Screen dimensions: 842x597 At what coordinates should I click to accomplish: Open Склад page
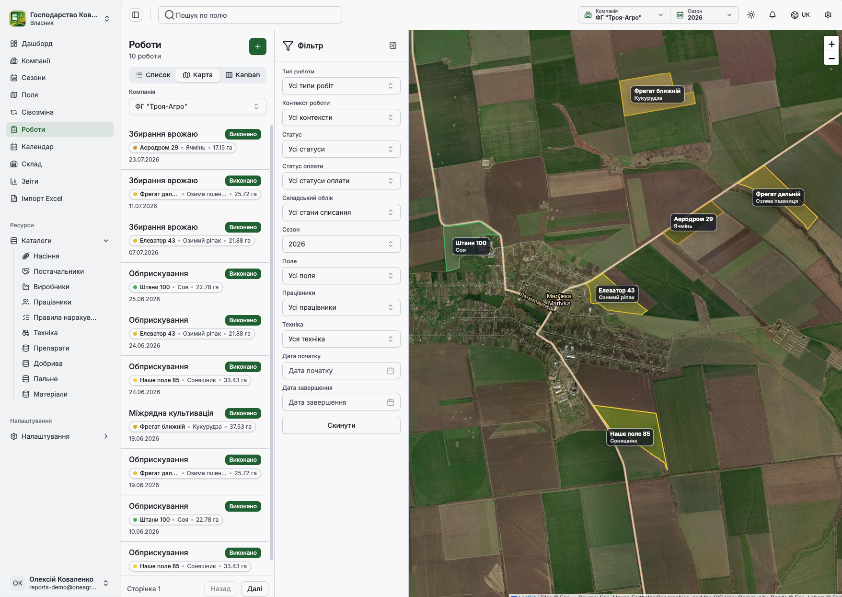pos(60,164)
